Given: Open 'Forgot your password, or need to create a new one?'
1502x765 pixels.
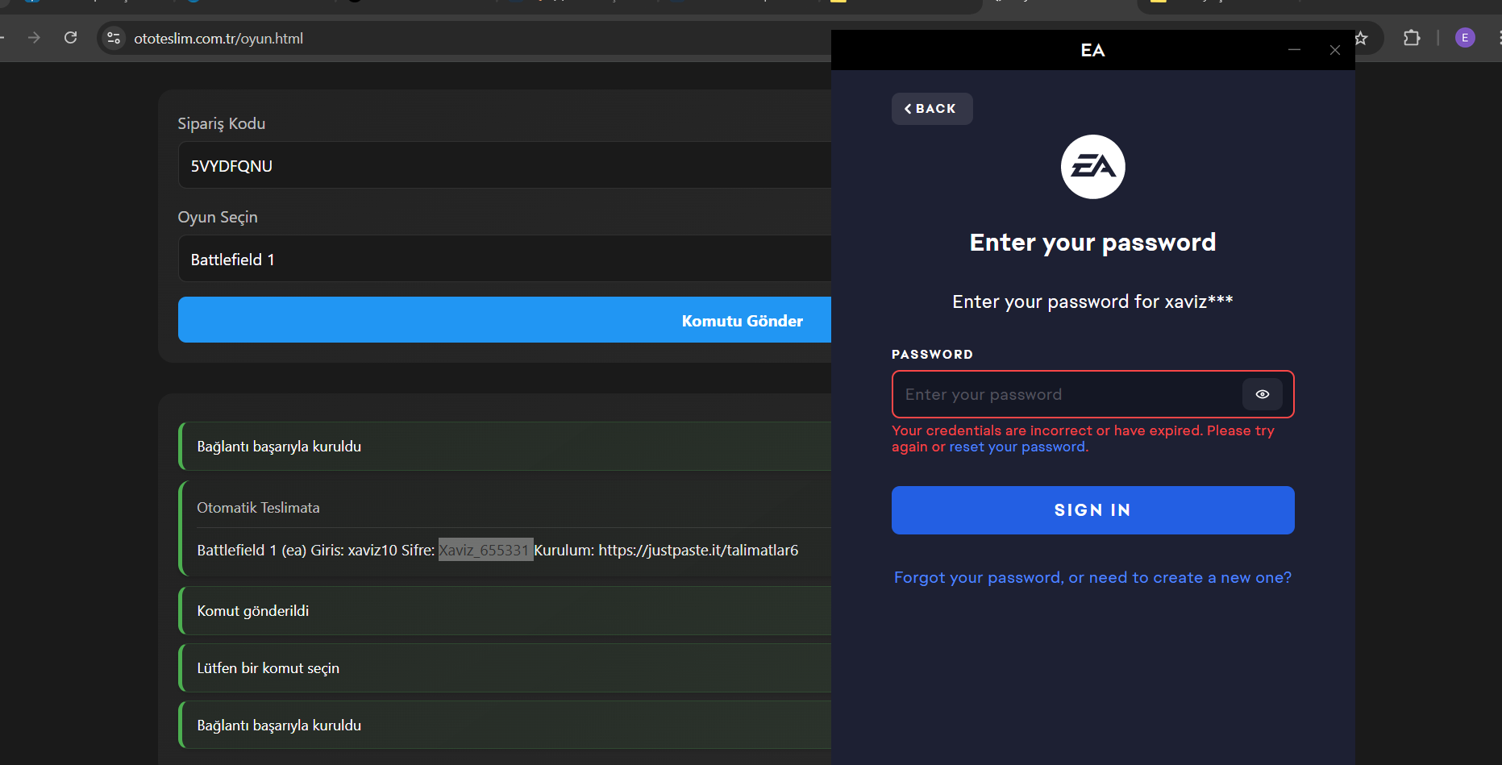Looking at the screenshot, I should click(1092, 578).
